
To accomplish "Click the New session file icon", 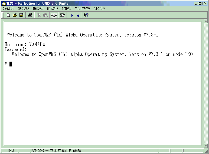I will click(8, 15).
